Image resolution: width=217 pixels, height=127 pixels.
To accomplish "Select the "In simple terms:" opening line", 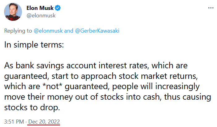I will point(34,45).
